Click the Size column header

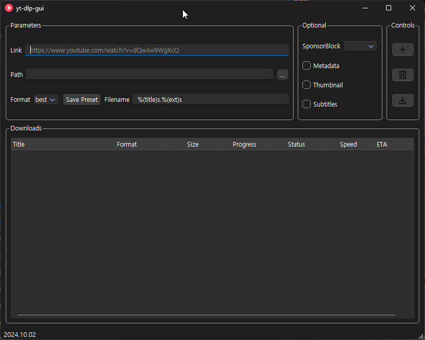pyautogui.click(x=192, y=144)
